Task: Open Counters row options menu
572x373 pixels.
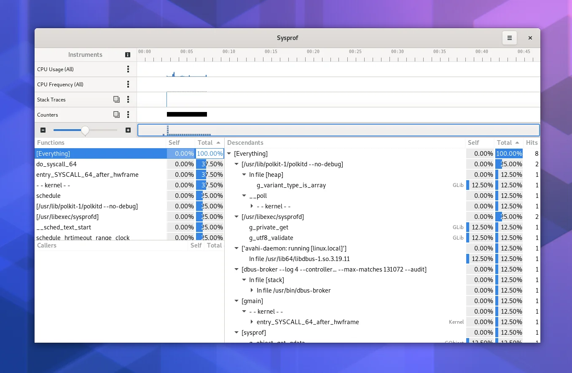Action: [x=128, y=115]
